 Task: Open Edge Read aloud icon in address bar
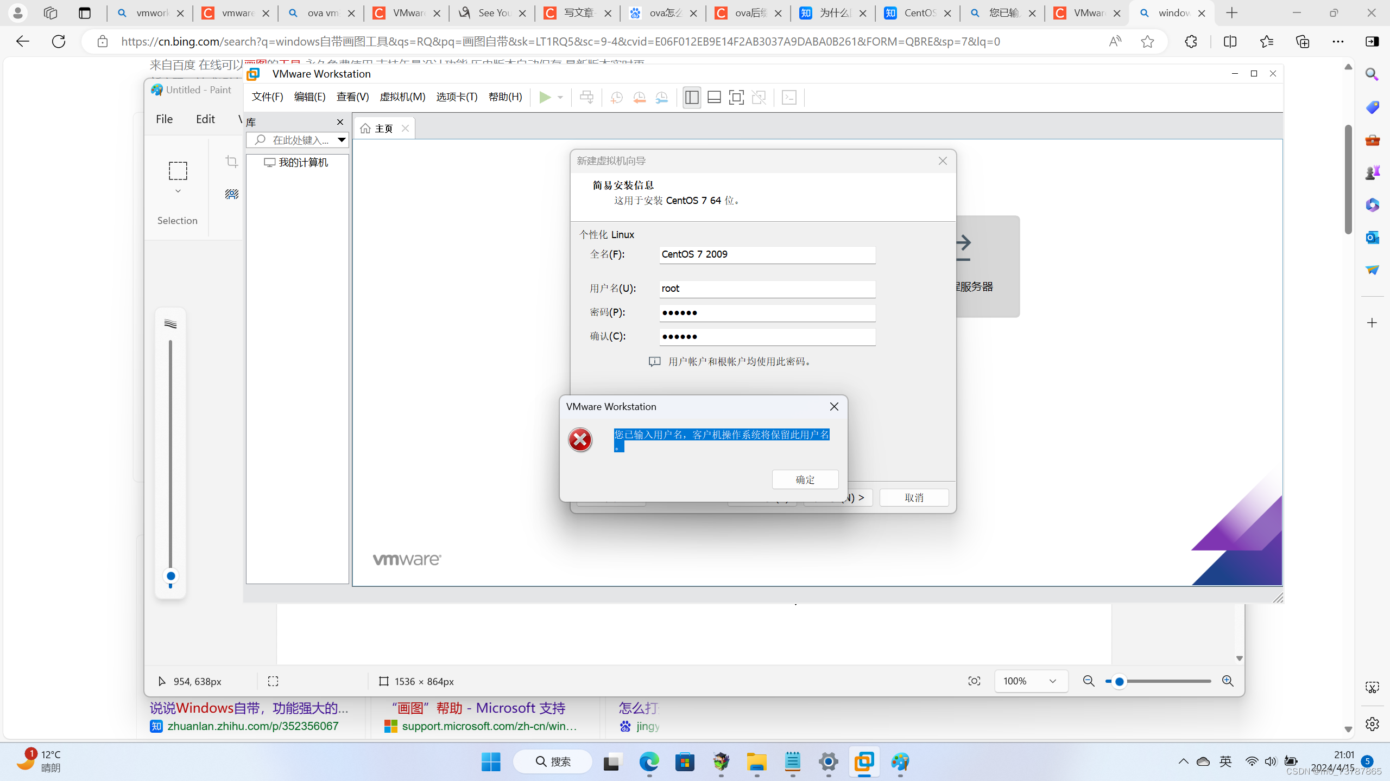(1115, 42)
